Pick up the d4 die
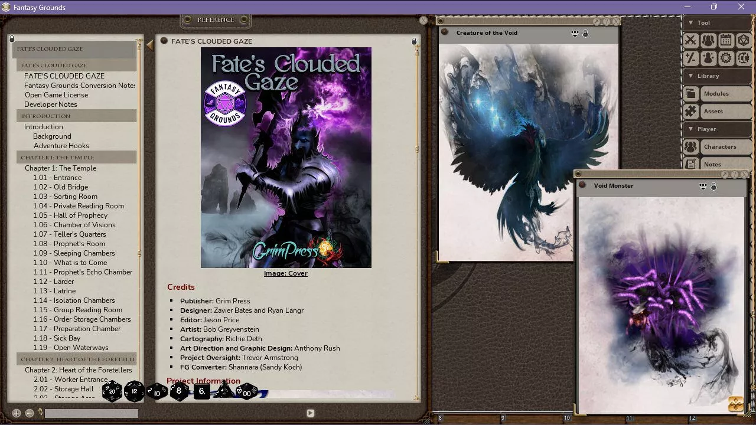756x425 pixels. pyautogui.click(x=224, y=390)
